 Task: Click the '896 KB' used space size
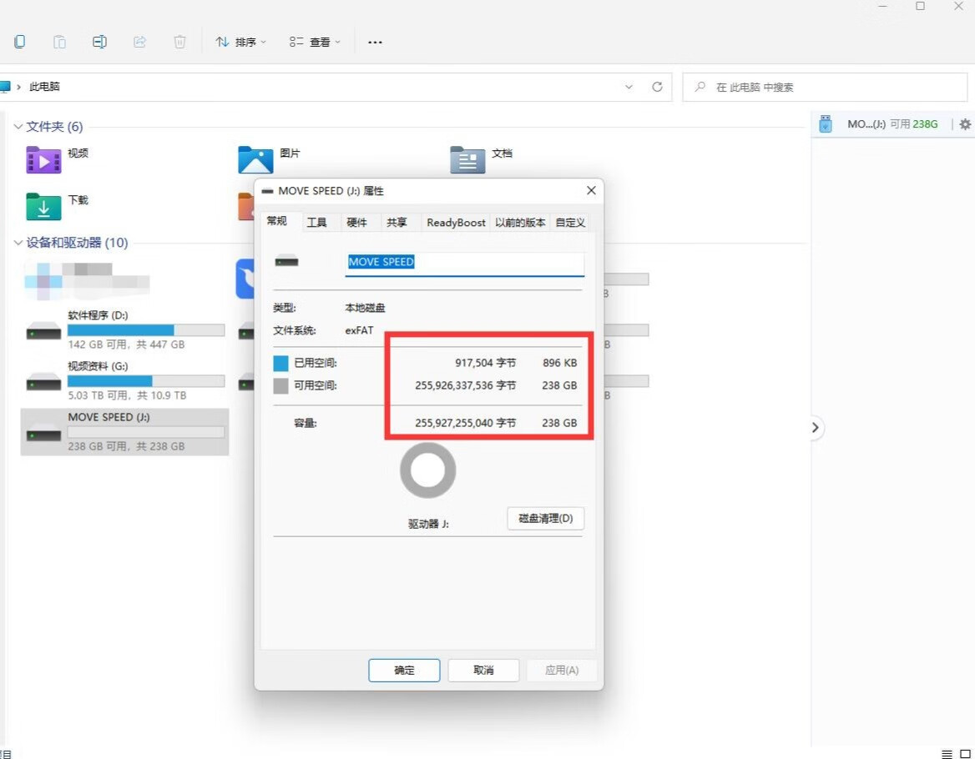coord(559,363)
